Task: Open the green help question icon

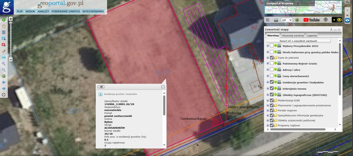Action: (297, 20)
